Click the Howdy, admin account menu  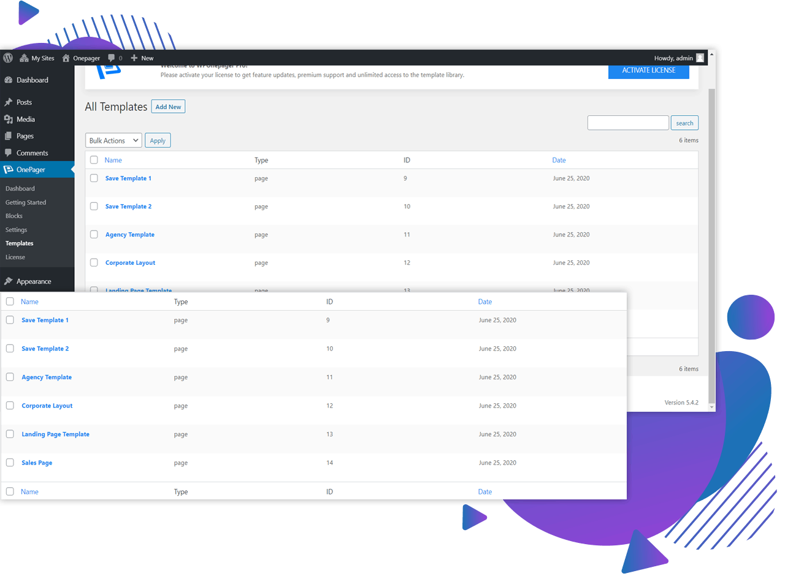coord(673,58)
